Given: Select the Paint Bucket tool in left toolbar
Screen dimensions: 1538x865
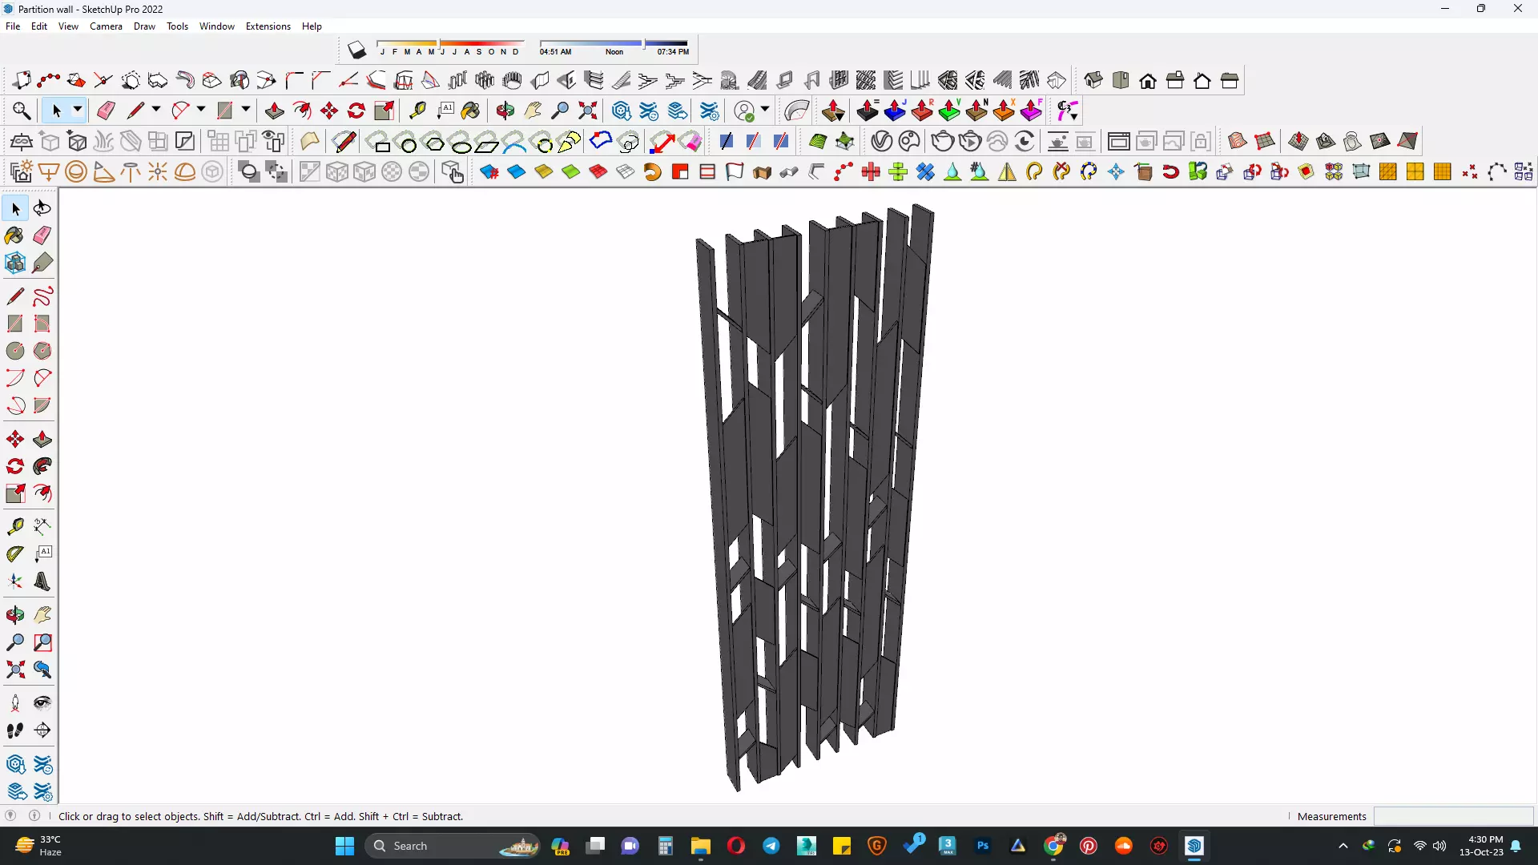Looking at the screenshot, I should [x=14, y=235].
